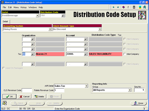Open Account lookup in the bottom row
Screen dimensions: 149x111
coord(86,64)
